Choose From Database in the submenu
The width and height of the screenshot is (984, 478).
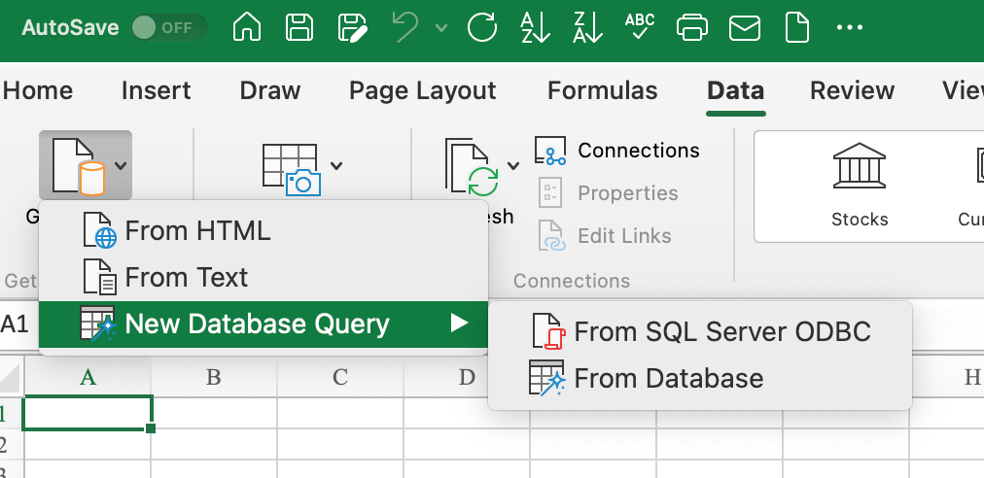(700, 378)
